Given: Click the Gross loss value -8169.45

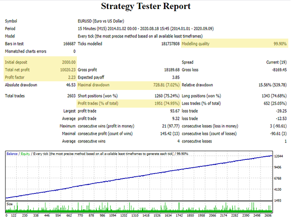Looking at the screenshot, I should [x=277, y=69].
